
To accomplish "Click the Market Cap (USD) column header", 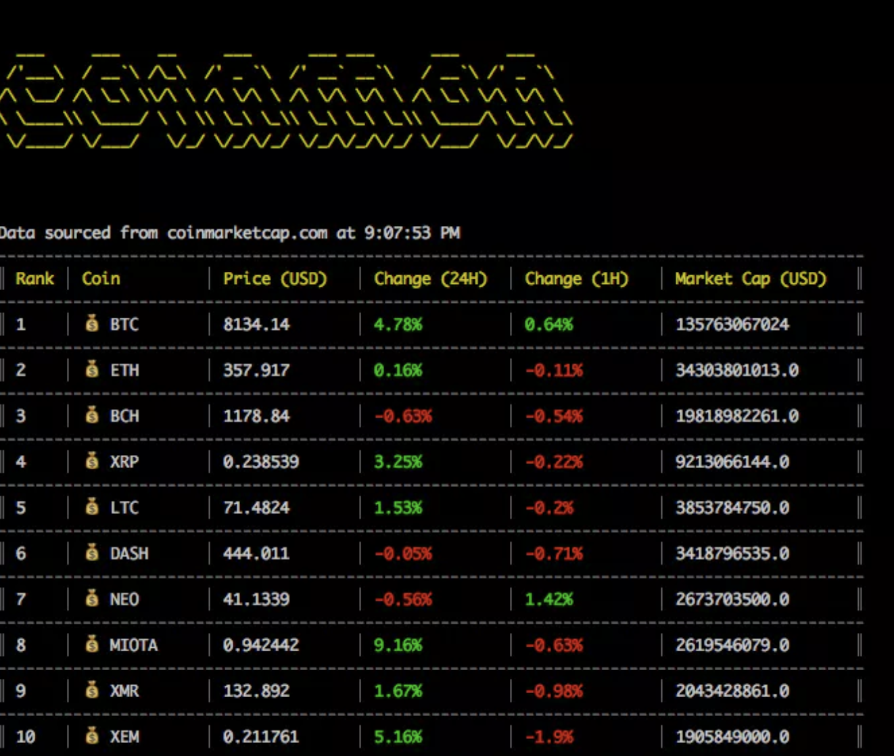I will tap(751, 279).
